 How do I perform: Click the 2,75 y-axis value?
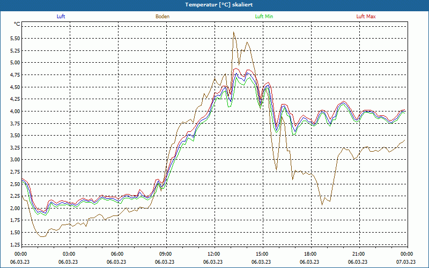click(15, 172)
